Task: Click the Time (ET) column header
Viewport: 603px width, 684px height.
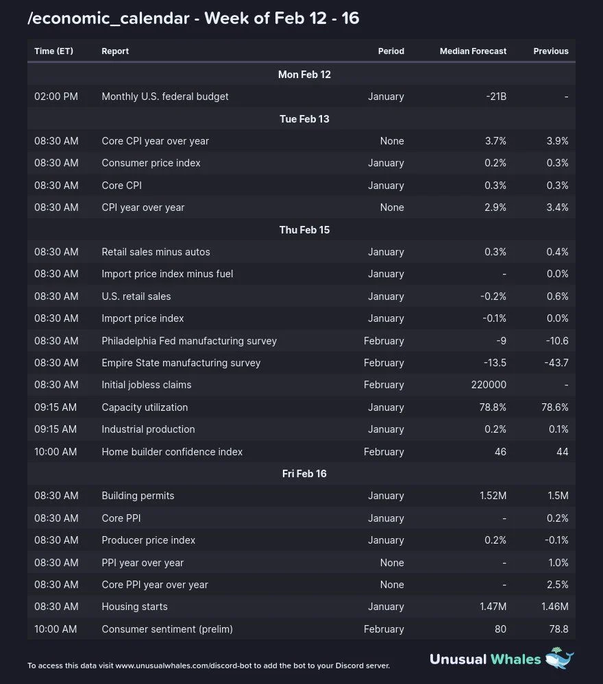Action: click(53, 51)
